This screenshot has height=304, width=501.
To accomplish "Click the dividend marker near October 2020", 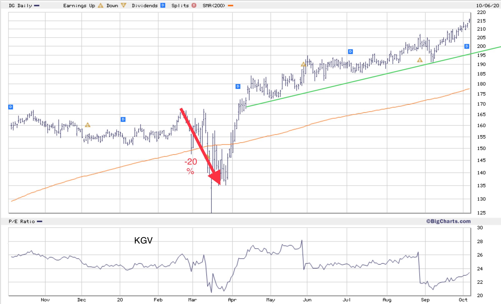I will [x=467, y=46].
